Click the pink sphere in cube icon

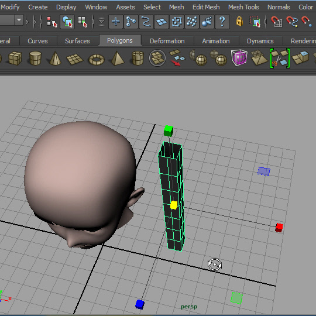(x=239, y=58)
